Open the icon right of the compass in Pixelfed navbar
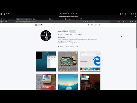The height and width of the screenshot is (103, 137). tap(96, 25)
